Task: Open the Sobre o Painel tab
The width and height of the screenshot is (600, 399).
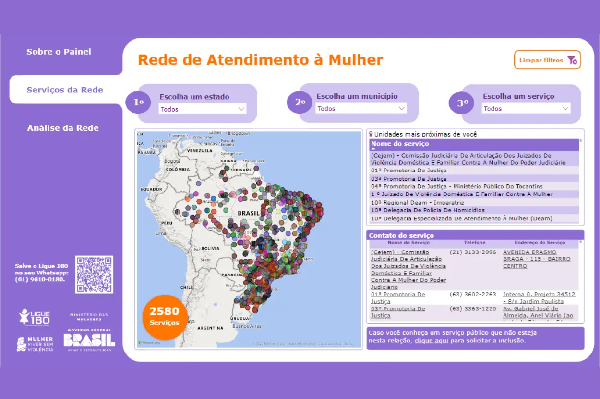Action: 59,52
